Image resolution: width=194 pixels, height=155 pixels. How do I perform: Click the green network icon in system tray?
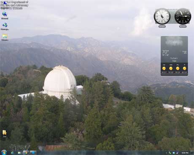(x=170, y=153)
